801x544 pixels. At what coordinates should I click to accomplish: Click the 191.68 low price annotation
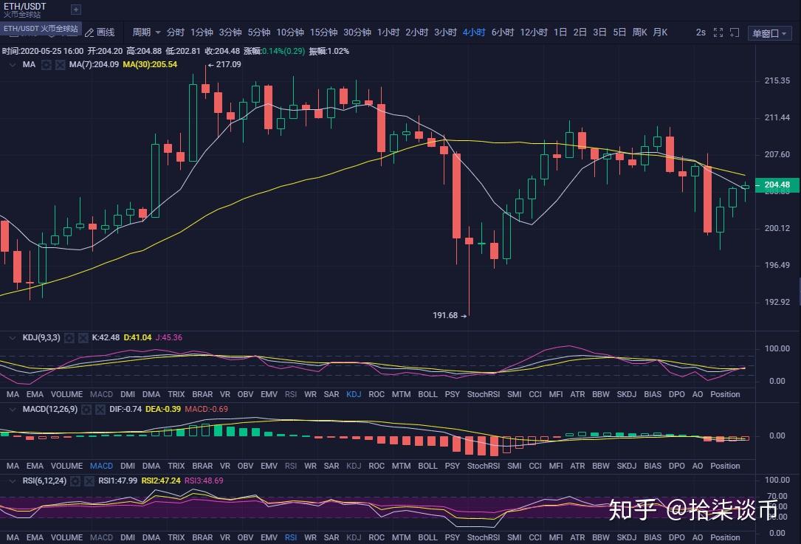(x=450, y=316)
